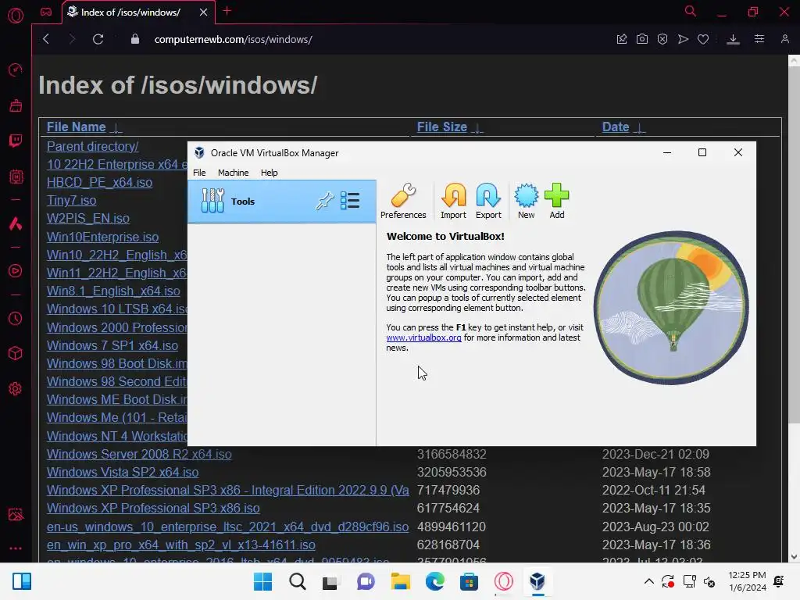The width and height of the screenshot is (800, 600).
Task: Open Opera easy setup icon
Action: 759,39
